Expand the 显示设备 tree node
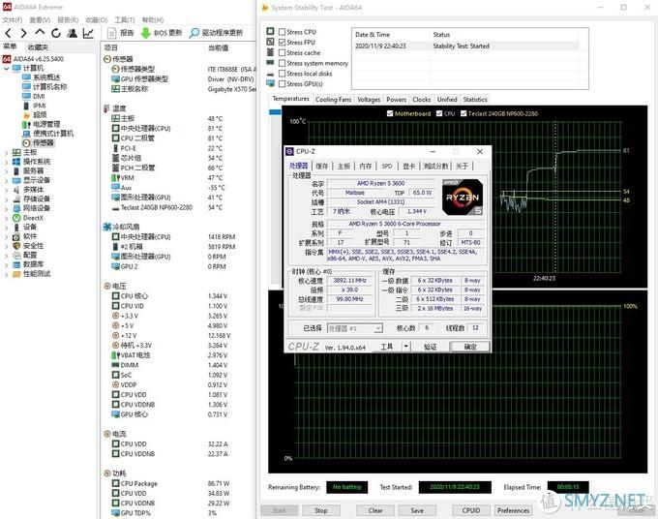The height and width of the screenshot is (519, 658). point(7,180)
